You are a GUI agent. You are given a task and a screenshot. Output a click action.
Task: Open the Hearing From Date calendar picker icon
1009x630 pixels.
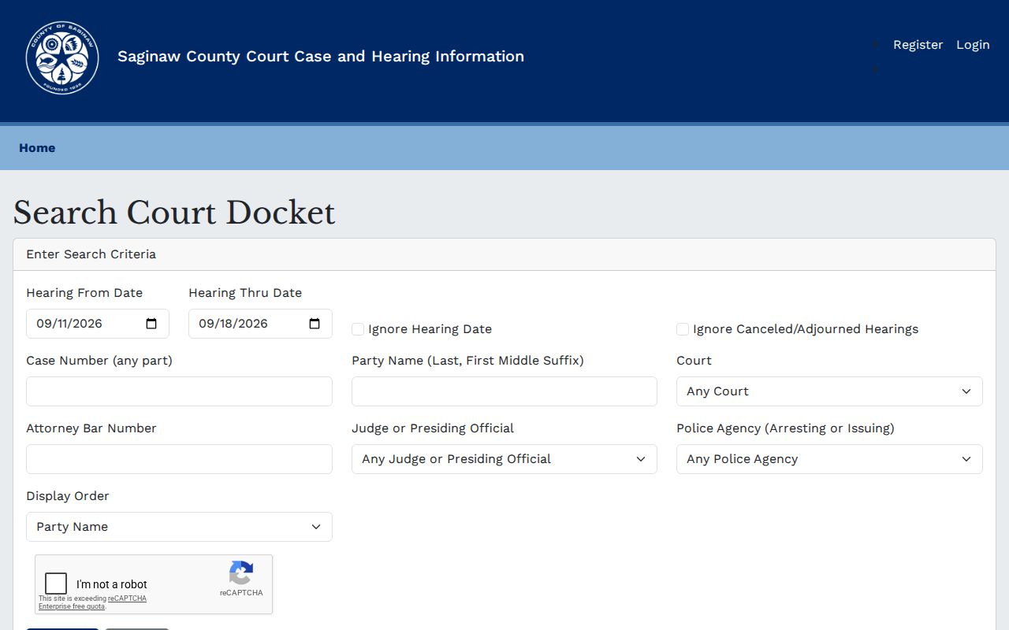pos(152,324)
